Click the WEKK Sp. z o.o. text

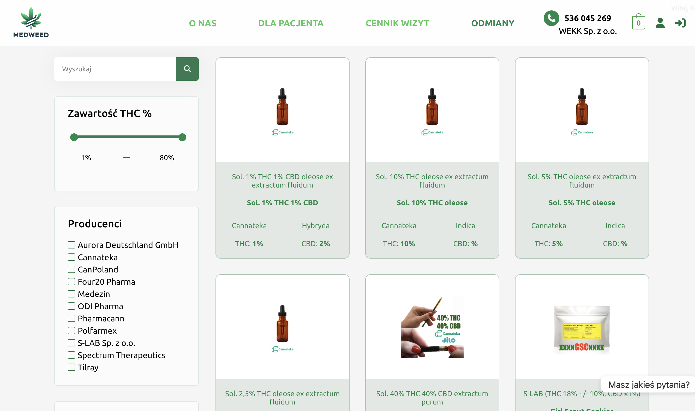coord(588,31)
